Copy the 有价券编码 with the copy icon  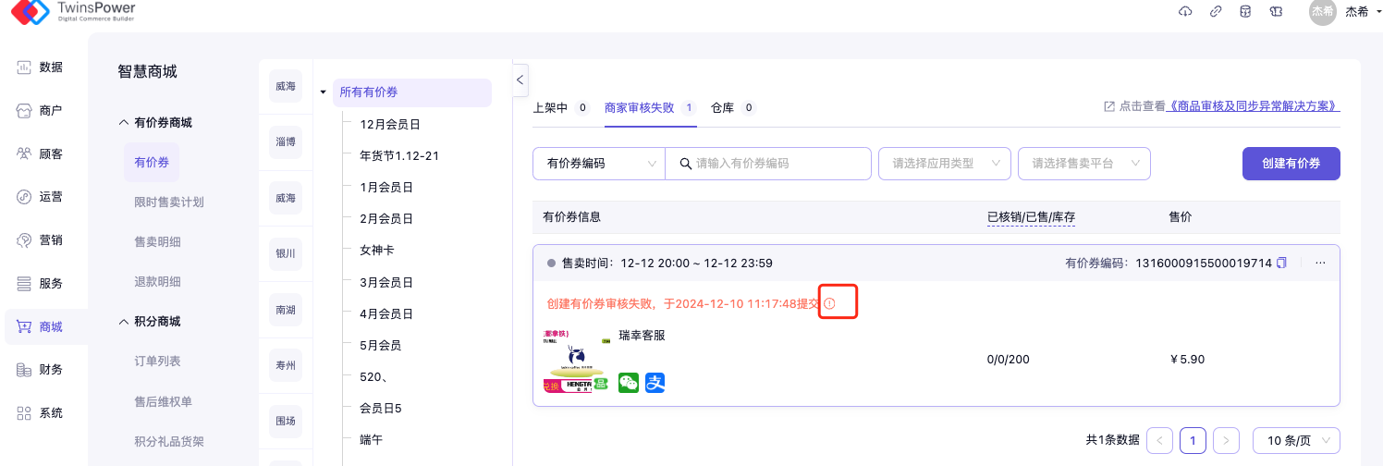pyautogui.click(x=1281, y=264)
